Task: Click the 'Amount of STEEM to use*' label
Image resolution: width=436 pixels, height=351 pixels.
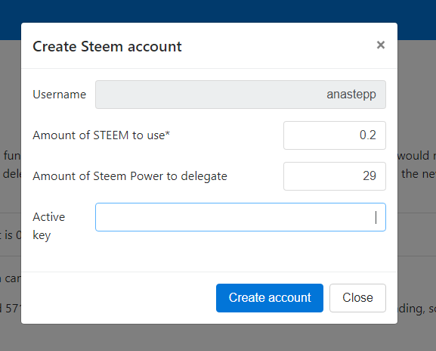Action: point(101,135)
